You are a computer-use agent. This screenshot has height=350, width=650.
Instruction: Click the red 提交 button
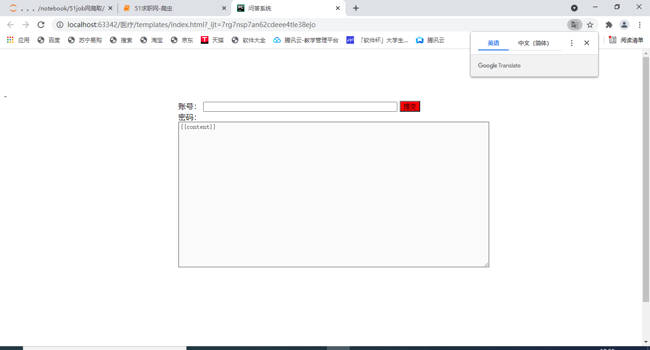(x=410, y=107)
